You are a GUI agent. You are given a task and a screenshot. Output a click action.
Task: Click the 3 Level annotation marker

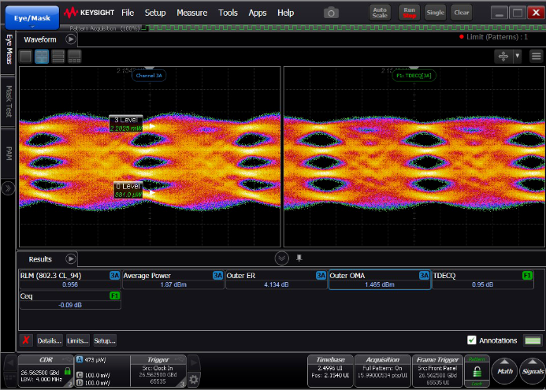[x=126, y=124]
